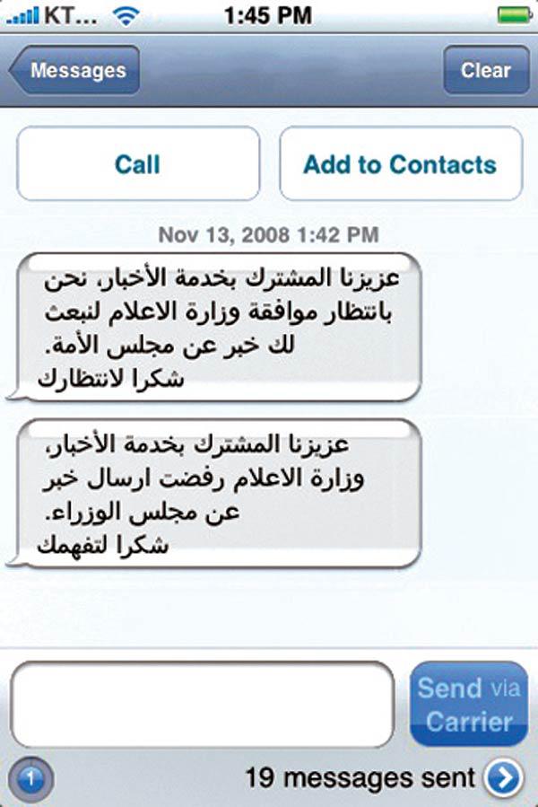The image size is (538, 807).
Task: Select the second Arabic message bubble
Action: (x=215, y=494)
